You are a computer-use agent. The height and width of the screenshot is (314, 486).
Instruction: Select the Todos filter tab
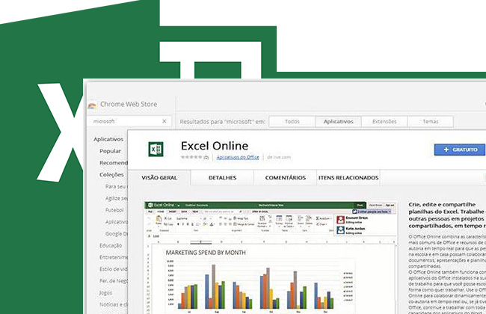[x=292, y=122]
